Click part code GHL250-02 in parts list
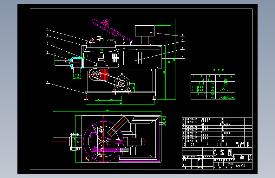 coord(192,138)
